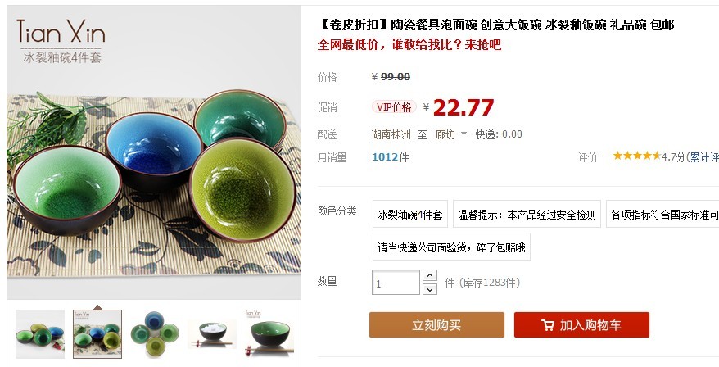Select the 请当快递公司面验货 option
The image size is (719, 367).
452,247
